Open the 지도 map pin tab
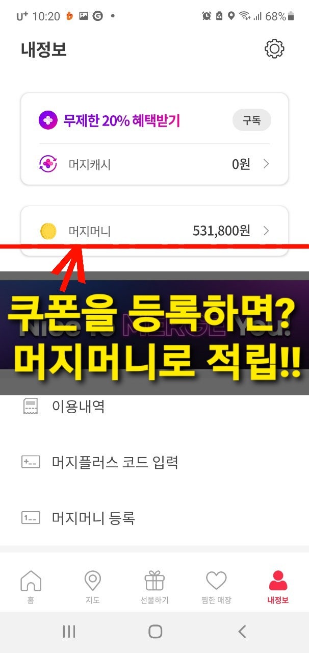The width and height of the screenshot is (309, 653). coord(92,587)
